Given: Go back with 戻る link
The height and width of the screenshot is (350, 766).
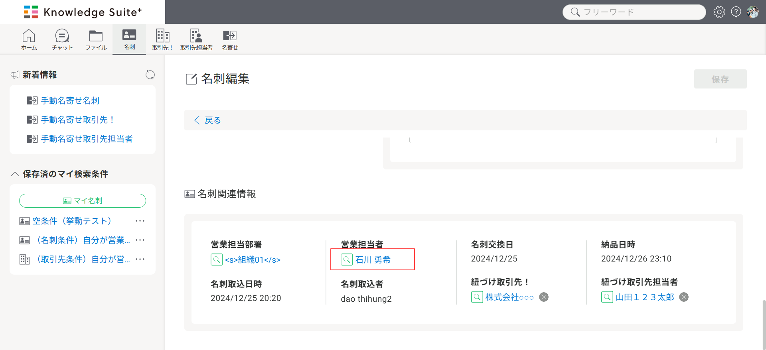Looking at the screenshot, I should [x=207, y=120].
